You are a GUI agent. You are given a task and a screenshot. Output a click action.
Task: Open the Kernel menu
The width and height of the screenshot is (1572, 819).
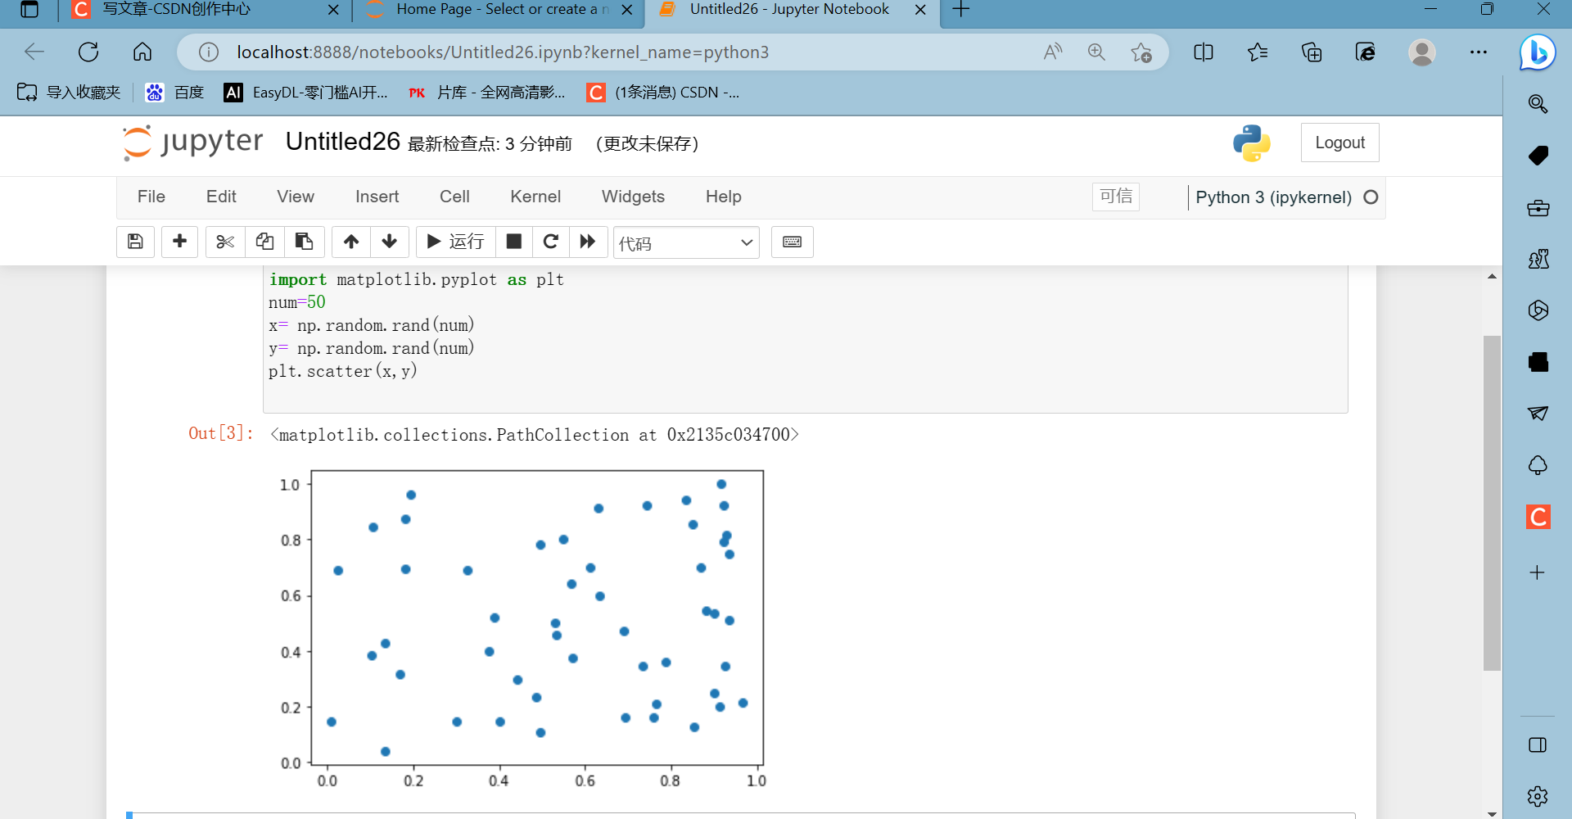coord(535,197)
